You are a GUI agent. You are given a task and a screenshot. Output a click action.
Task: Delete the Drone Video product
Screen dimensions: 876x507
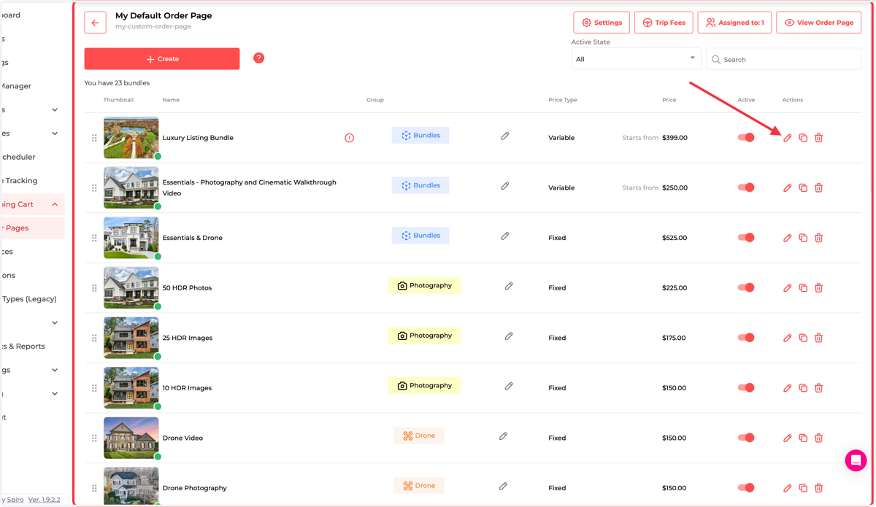tap(818, 438)
